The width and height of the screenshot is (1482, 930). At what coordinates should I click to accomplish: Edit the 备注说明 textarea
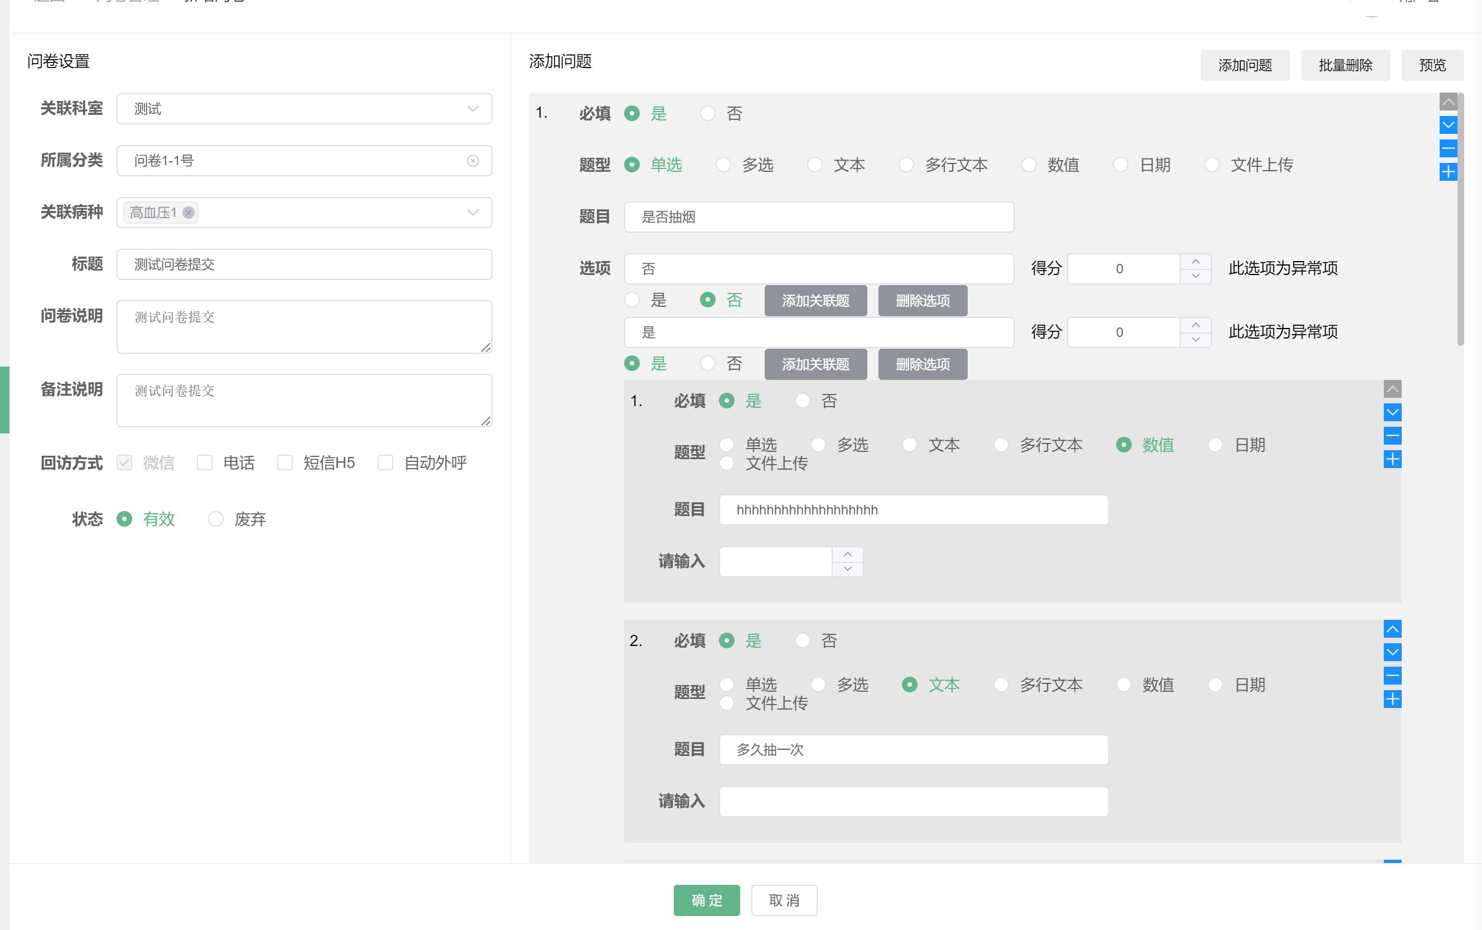[305, 401]
